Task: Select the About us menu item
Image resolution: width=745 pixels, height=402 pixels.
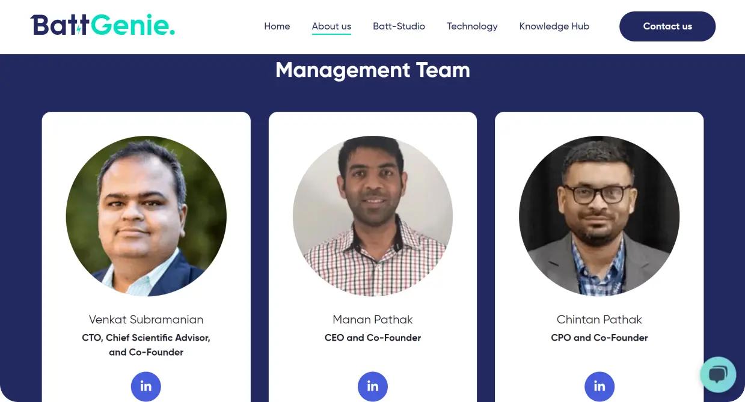Action: pyautogui.click(x=331, y=26)
